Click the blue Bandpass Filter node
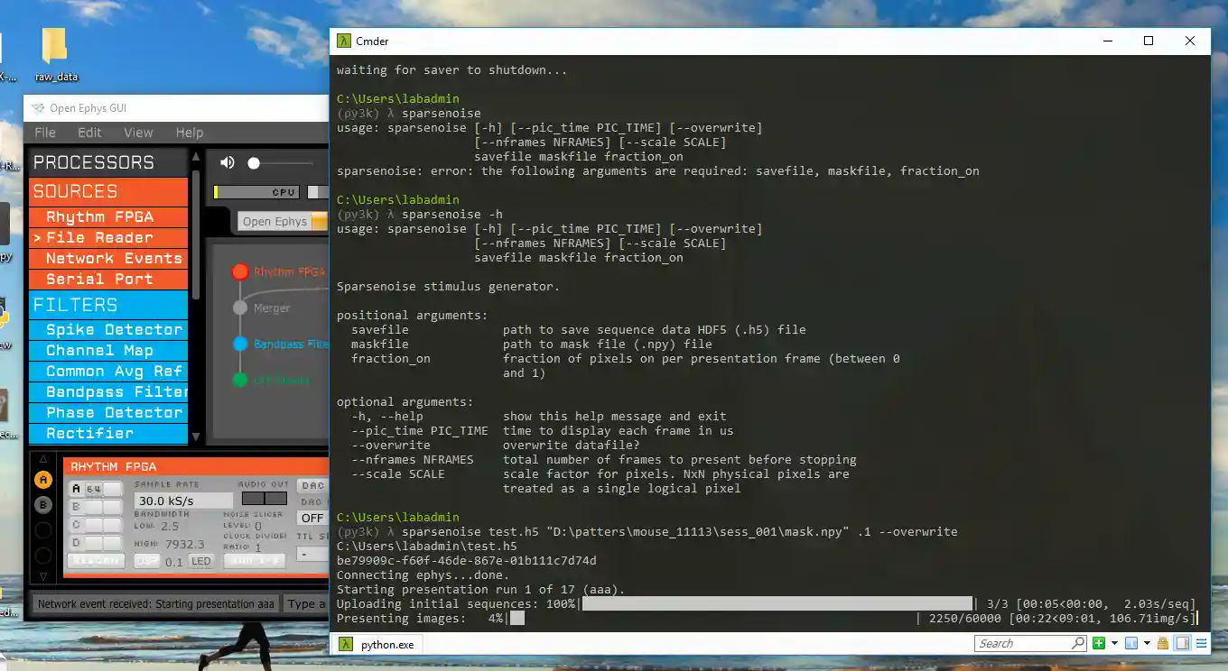1228x671 pixels. (239, 344)
